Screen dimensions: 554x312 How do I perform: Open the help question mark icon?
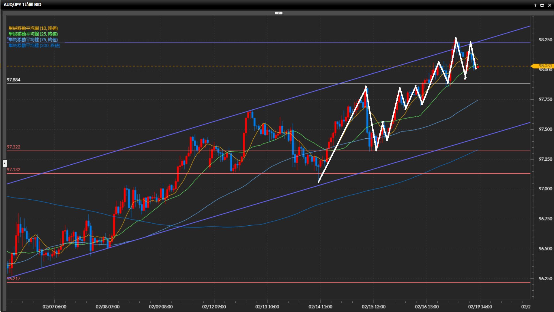tap(535, 5)
